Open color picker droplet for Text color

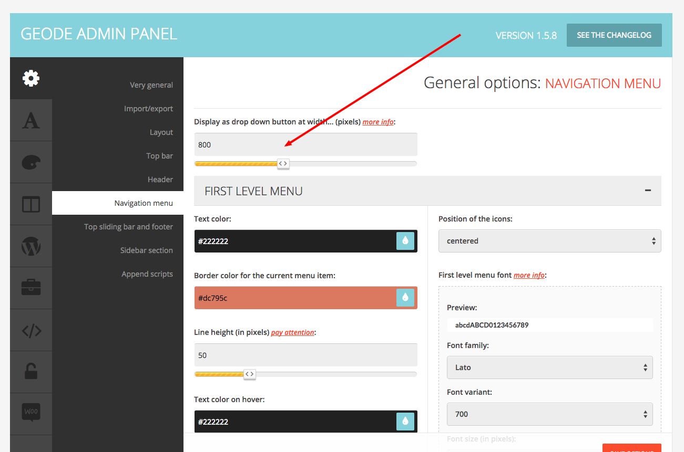(x=405, y=241)
